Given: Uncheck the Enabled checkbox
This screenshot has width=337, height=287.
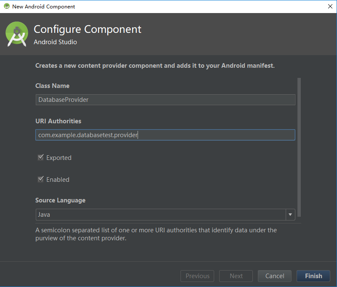Looking at the screenshot, I should tap(41, 179).
